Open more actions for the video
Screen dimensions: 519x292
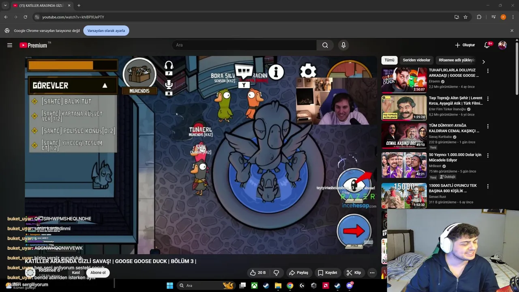372,273
